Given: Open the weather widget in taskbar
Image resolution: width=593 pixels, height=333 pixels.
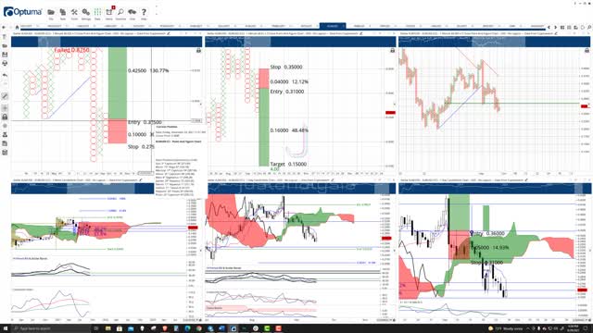Looking at the screenshot, I should coord(505,328).
